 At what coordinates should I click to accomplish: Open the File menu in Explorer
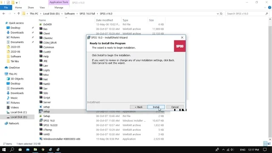point(6,8)
